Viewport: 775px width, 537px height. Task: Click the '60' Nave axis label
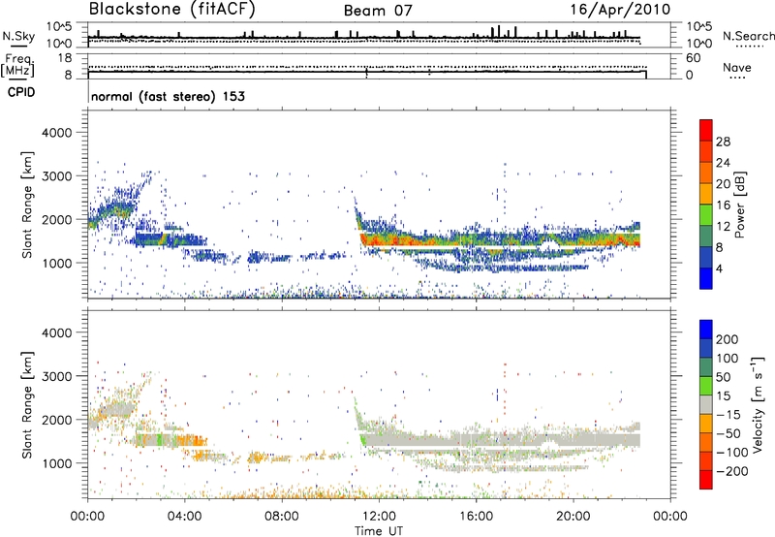coord(694,58)
